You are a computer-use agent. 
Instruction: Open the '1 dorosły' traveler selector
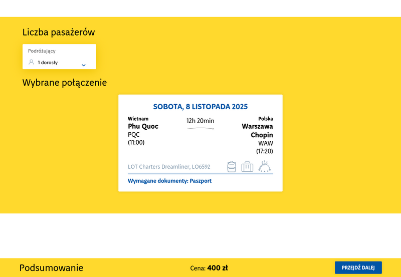point(48,63)
